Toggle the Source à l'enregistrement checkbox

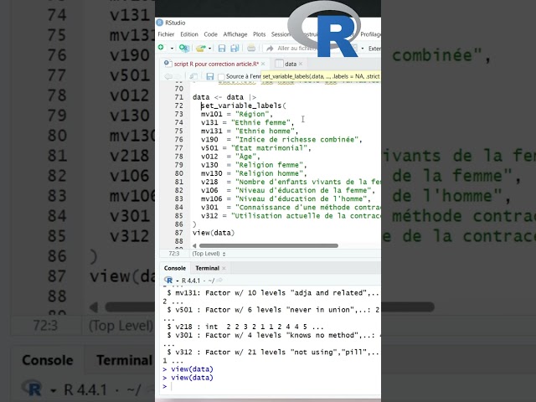(x=221, y=77)
